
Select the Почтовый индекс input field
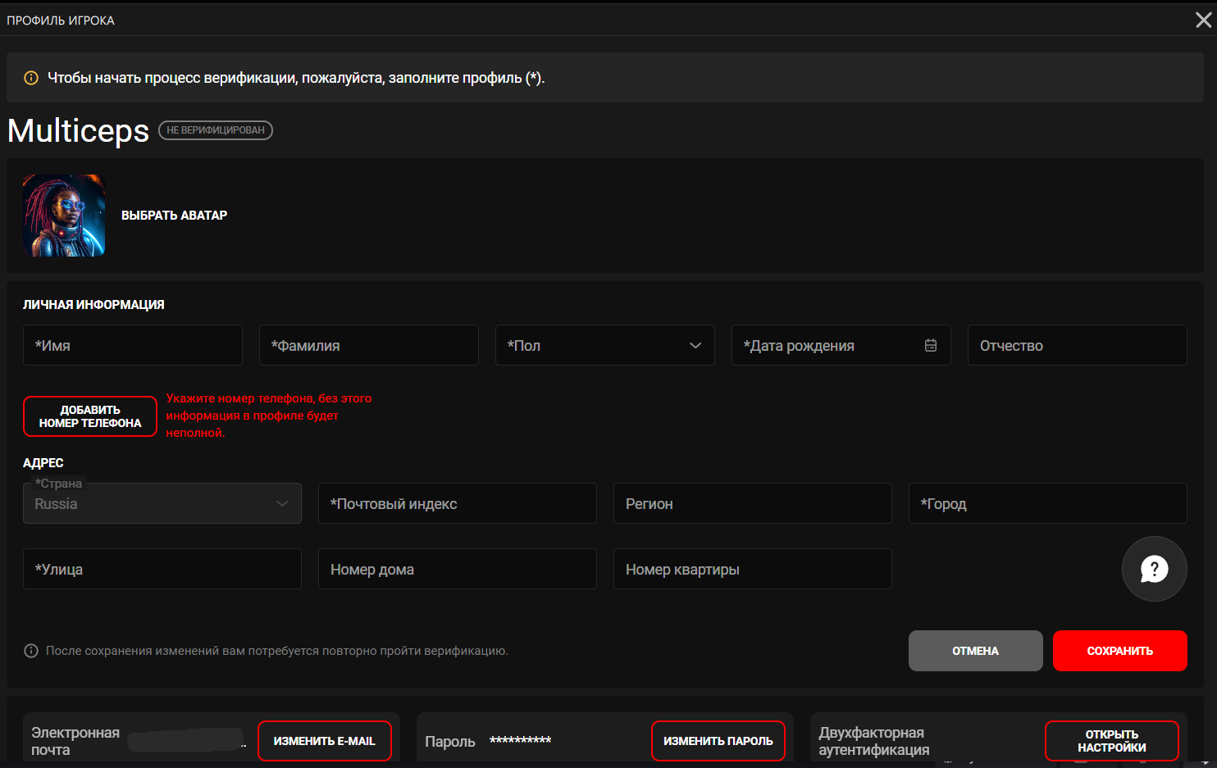[457, 503]
